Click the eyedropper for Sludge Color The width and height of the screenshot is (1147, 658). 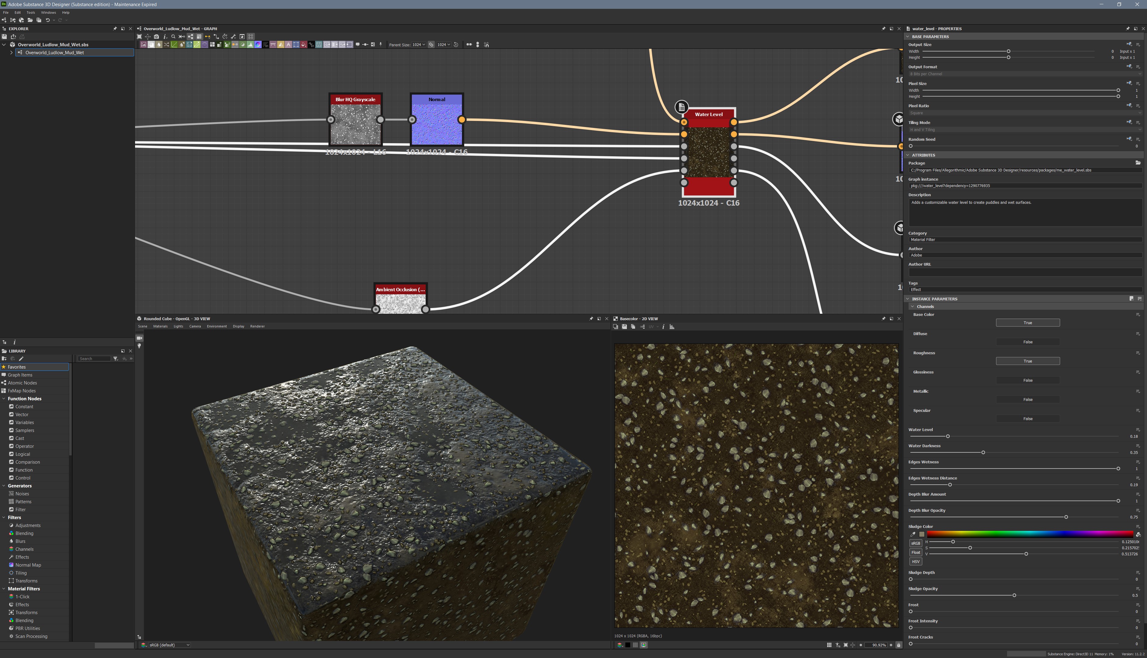(913, 534)
